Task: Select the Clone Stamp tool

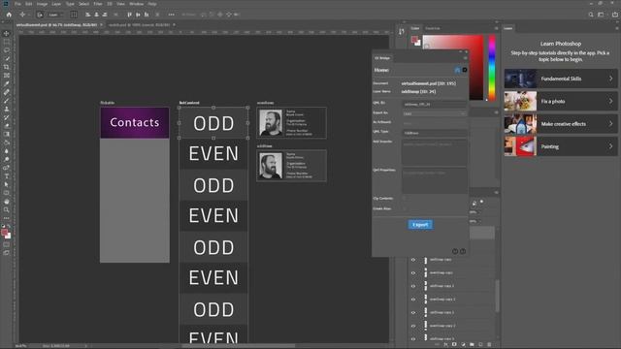Action: point(7,109)
